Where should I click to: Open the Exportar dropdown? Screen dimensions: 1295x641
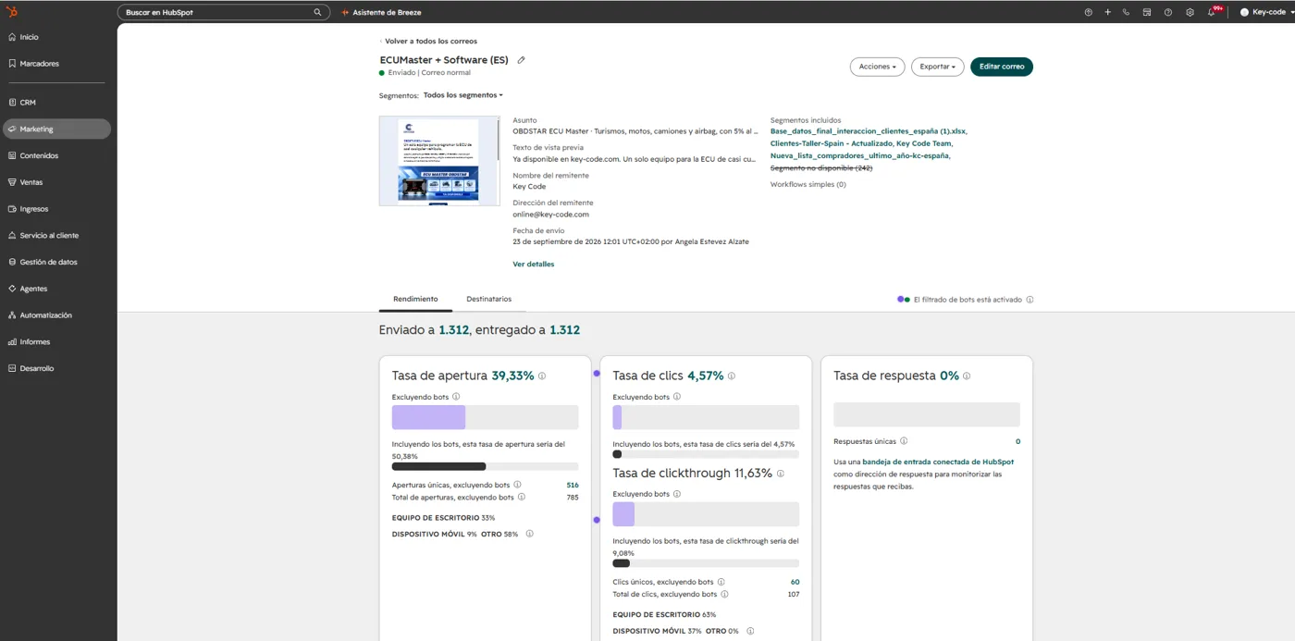(x=937, y=67)
